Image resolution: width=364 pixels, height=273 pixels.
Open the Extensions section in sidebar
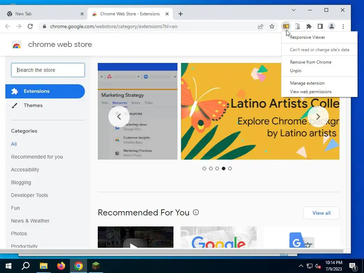45,91
